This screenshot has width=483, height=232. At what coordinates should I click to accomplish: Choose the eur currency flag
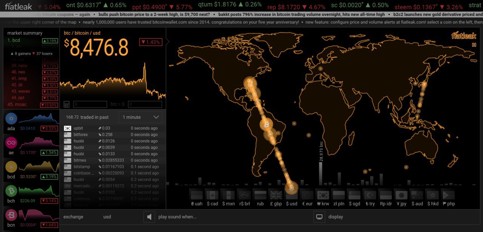point(307,195)
